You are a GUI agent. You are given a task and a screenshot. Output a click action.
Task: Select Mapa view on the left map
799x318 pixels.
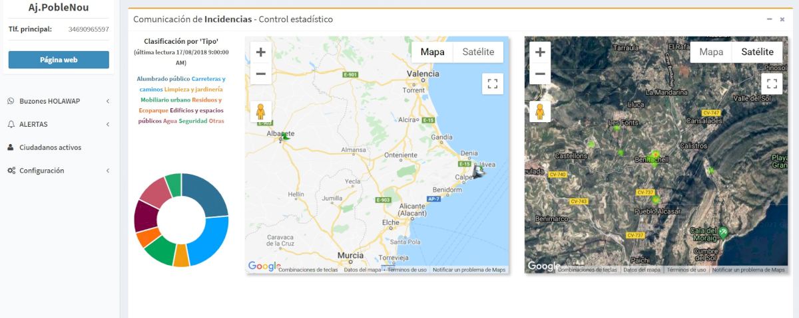[x=432, y=52]
